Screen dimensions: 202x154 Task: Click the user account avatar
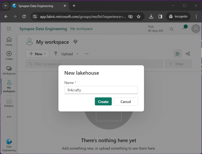pyautogui.click(x=195, y=29)
